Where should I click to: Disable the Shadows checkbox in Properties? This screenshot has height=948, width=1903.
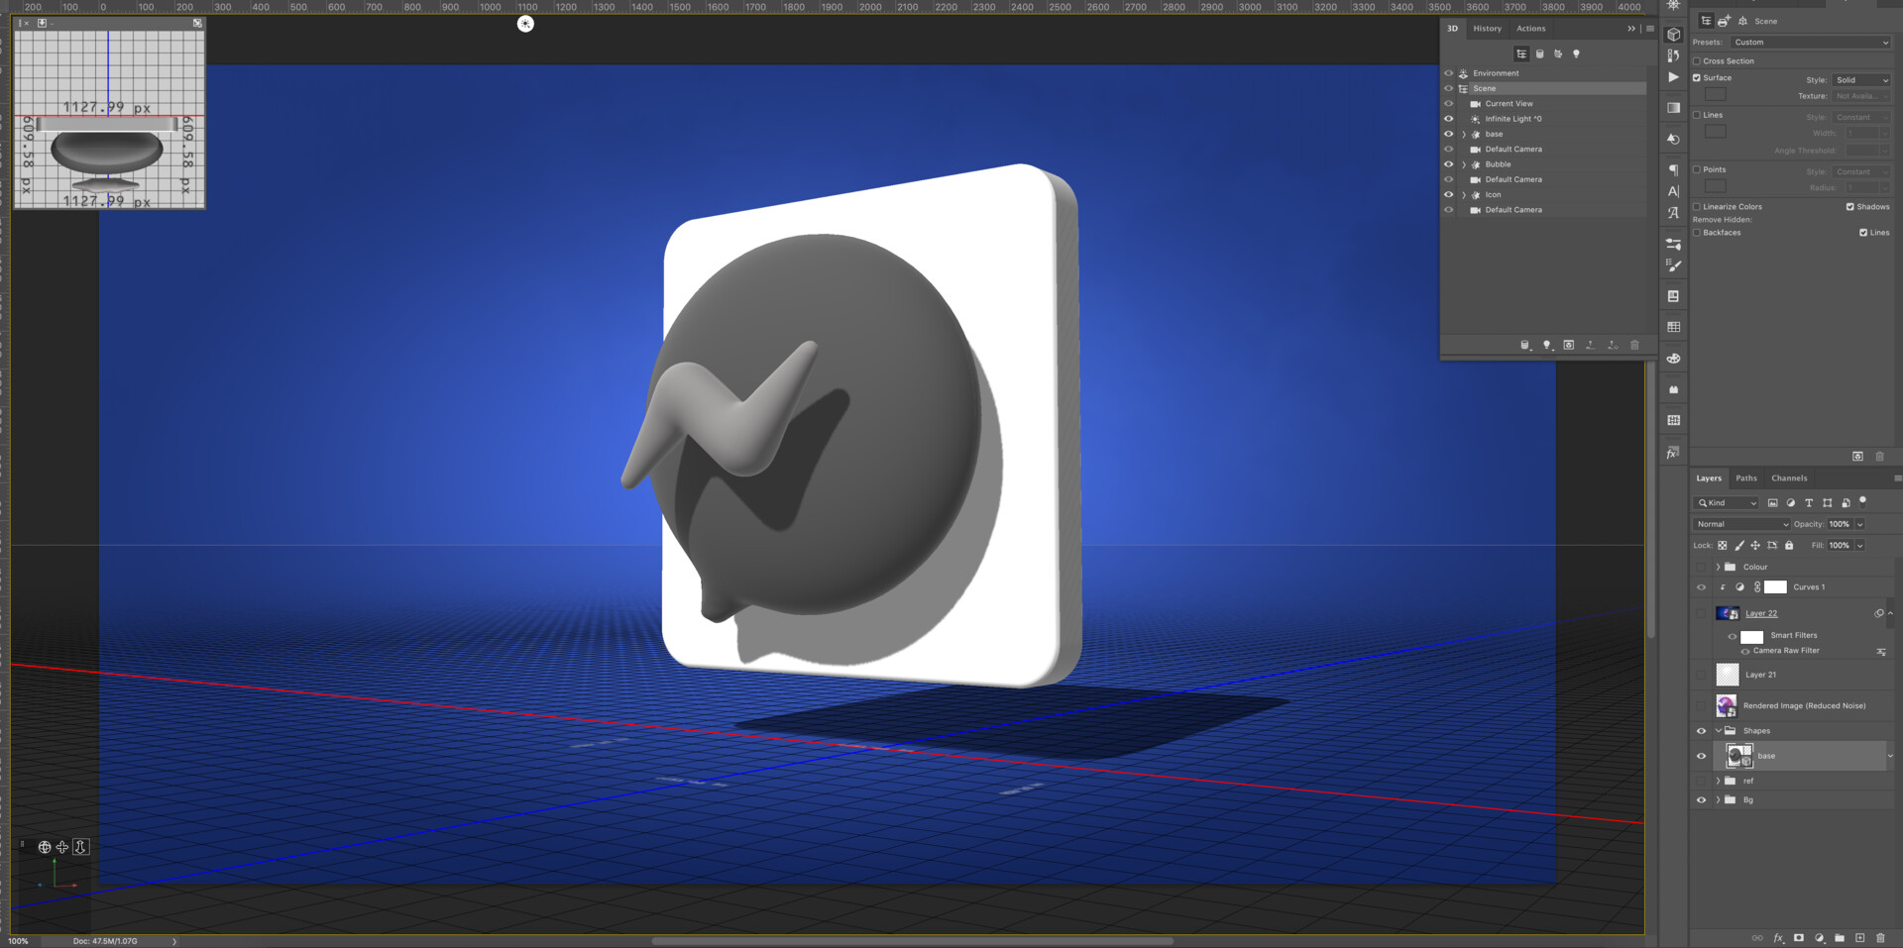1850,207
